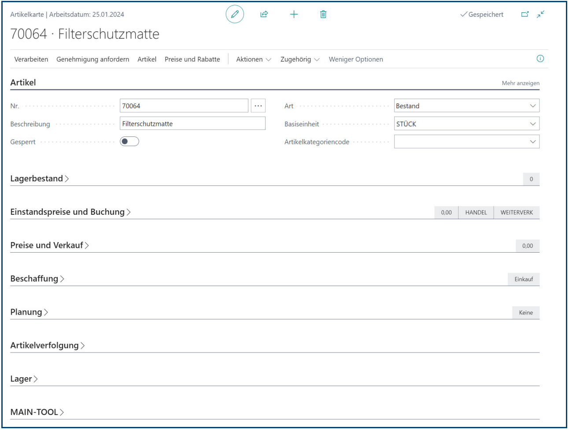Click into the Beschreibung input field

coord(192,124)
